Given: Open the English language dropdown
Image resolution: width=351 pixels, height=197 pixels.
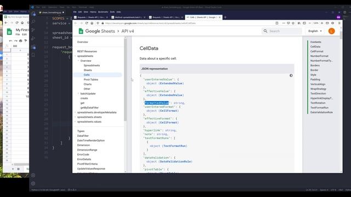Looking at the screenshot, I should (315, 31).
